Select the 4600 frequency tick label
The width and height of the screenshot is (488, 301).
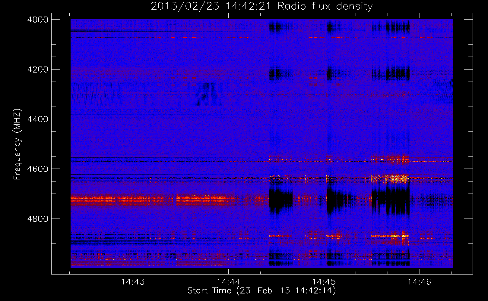pyautogui.click(x=38, y=169)
